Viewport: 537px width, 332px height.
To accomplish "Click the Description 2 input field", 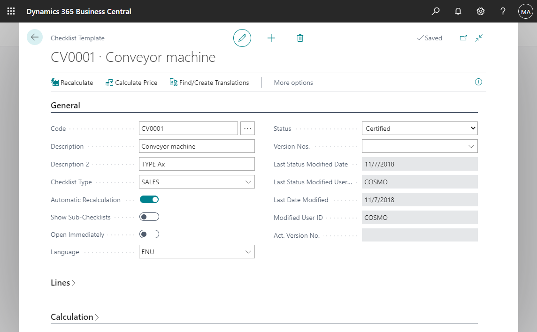I will [197, 164].
